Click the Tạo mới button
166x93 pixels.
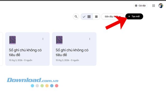click(x=134, y=17)
